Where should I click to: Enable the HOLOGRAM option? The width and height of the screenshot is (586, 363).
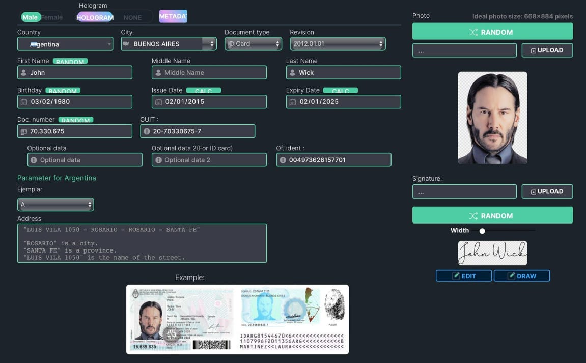point(95,17)
